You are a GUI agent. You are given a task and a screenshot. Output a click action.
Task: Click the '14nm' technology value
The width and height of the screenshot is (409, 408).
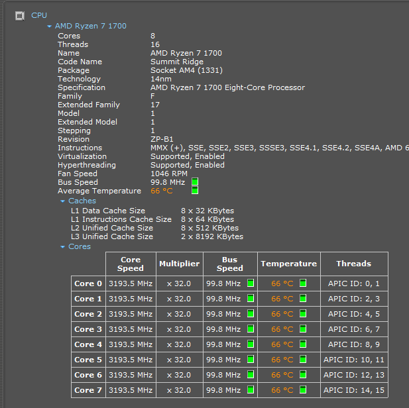point(161,79)
